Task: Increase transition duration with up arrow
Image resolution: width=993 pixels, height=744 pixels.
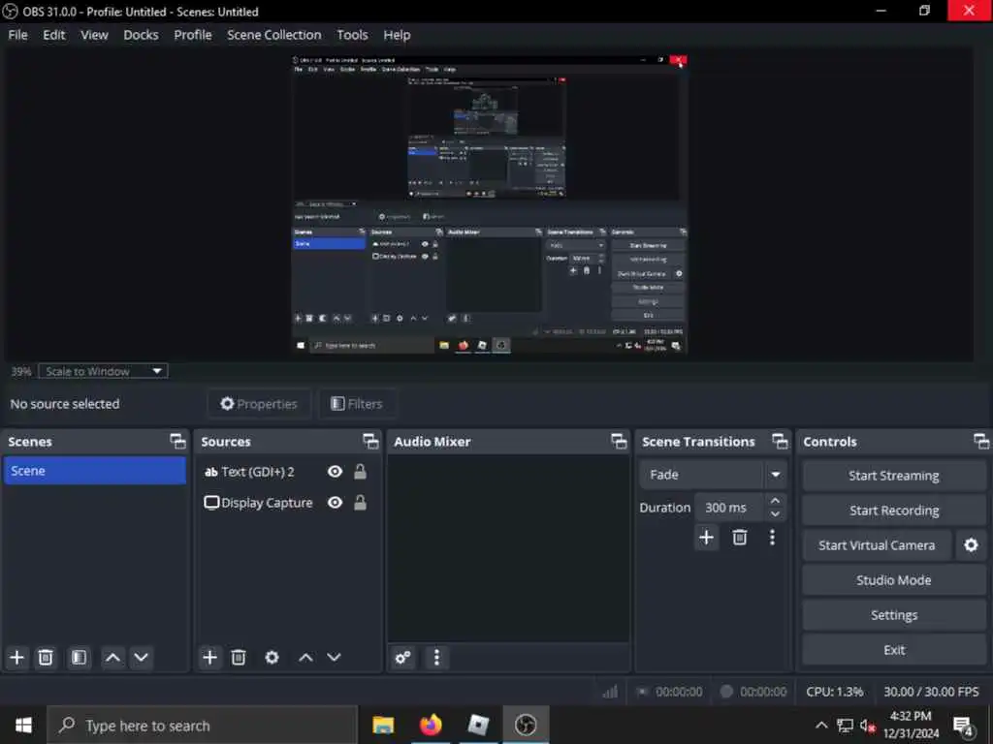Action: (775, 501)
